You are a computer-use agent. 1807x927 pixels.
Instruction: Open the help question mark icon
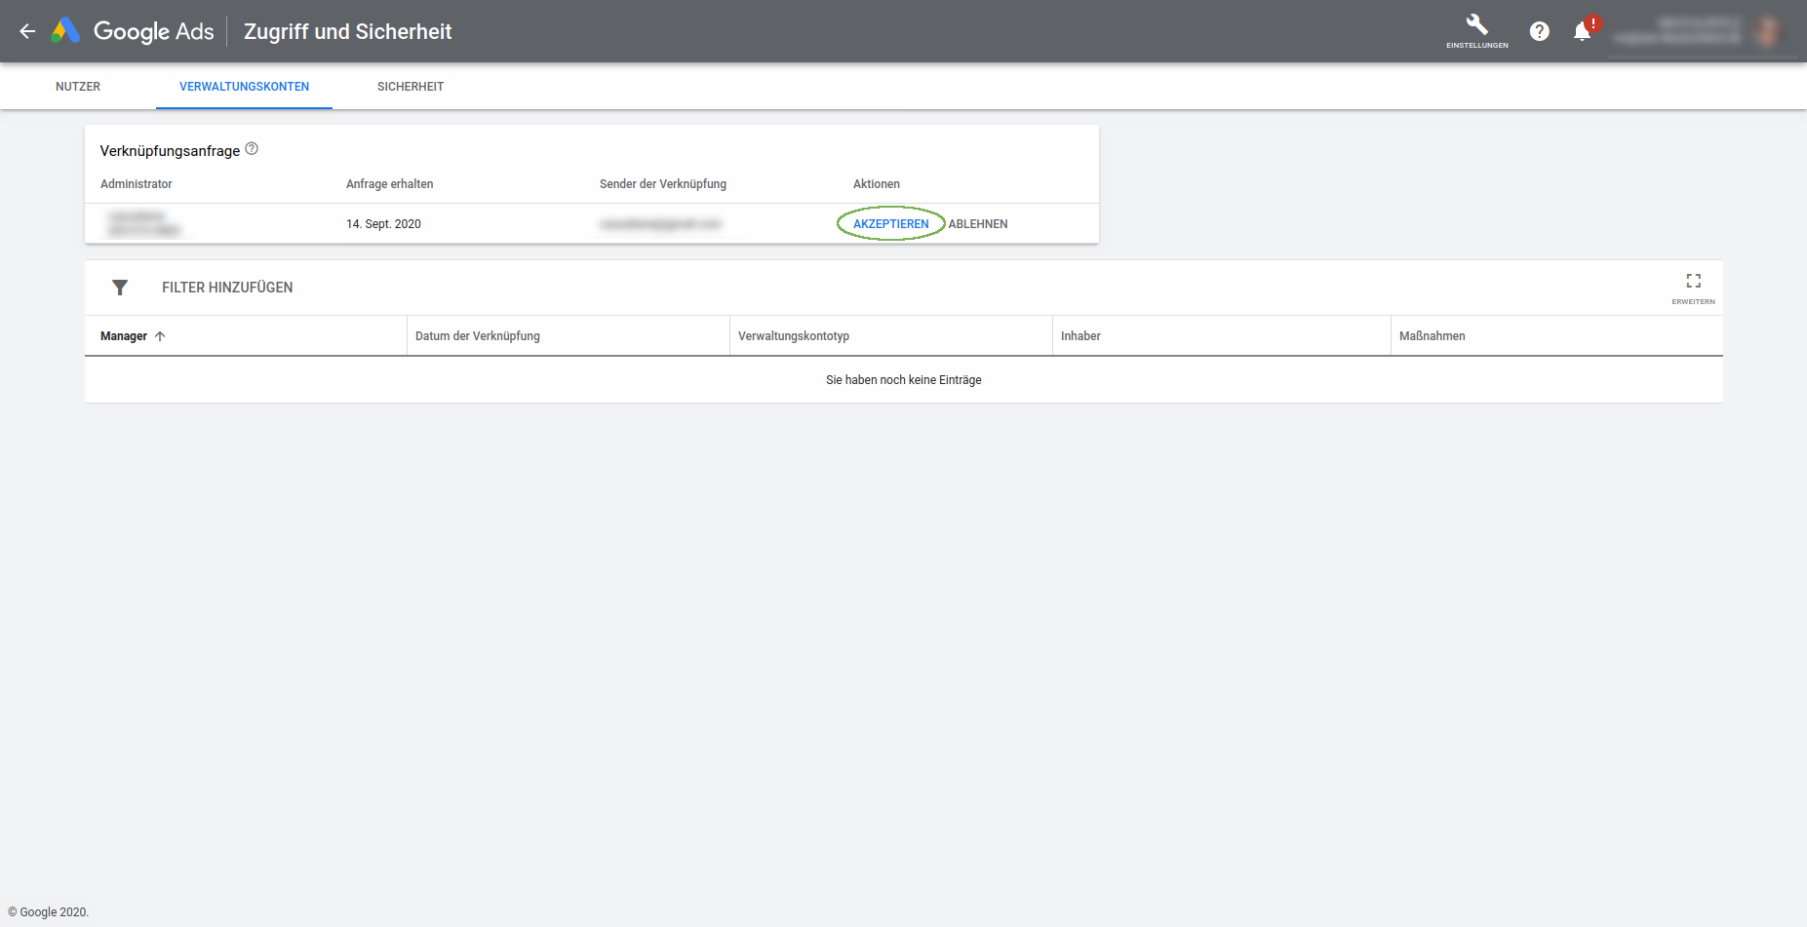1539,31
